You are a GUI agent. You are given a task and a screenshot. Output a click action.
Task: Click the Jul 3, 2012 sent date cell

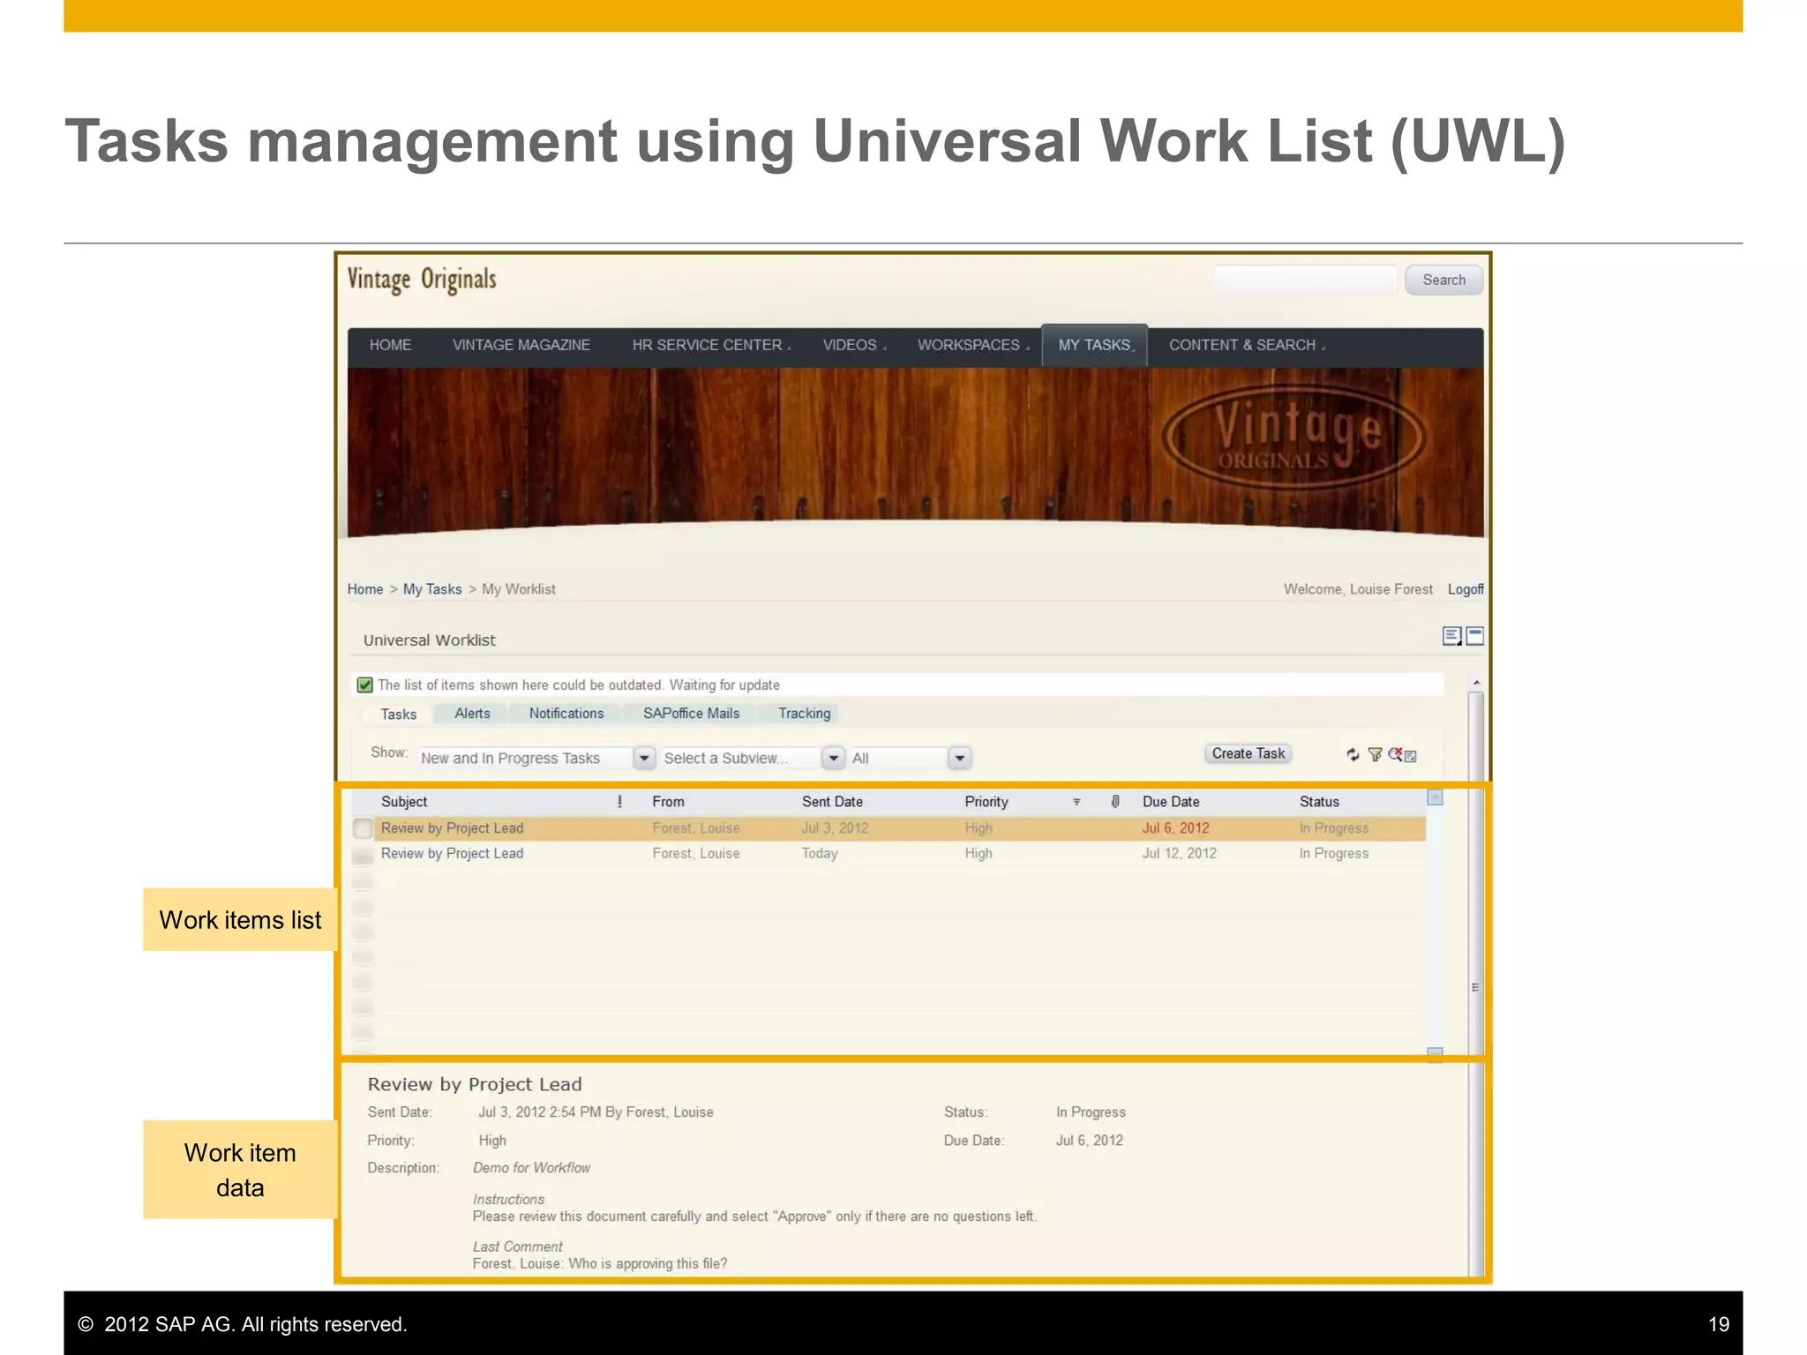[835, 828]
